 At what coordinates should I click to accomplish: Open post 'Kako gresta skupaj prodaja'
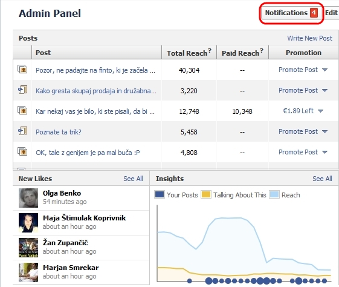pos(96,91)
